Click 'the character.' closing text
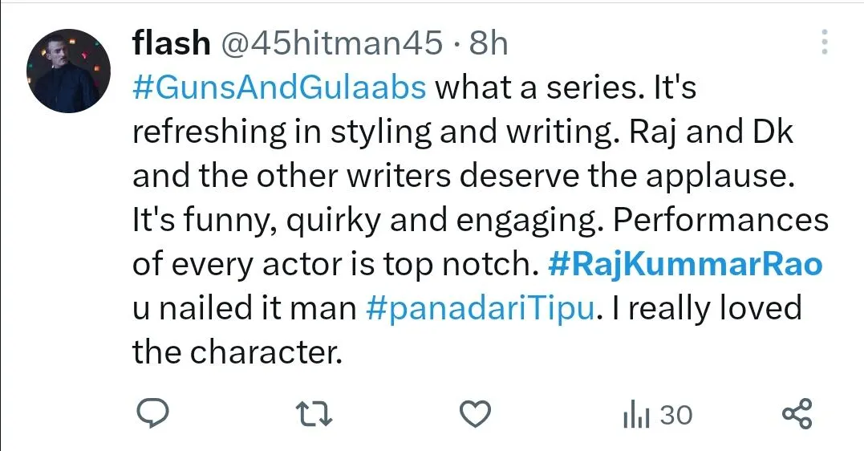864x451 pixels. coord(237,352)
